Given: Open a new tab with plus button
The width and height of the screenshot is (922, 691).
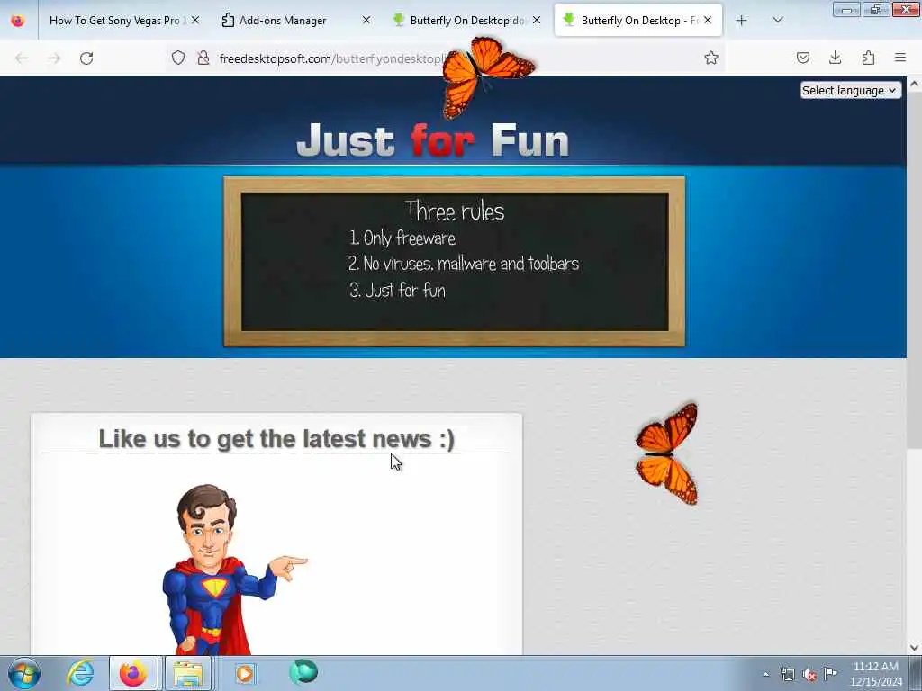Looking at the screenshot, I should pyautogui.click(x=741, y=21).
